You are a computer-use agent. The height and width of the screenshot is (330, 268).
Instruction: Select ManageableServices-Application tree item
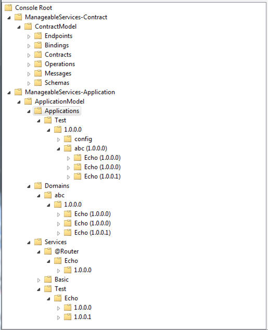pyautogui.click(x=70, y=92)
